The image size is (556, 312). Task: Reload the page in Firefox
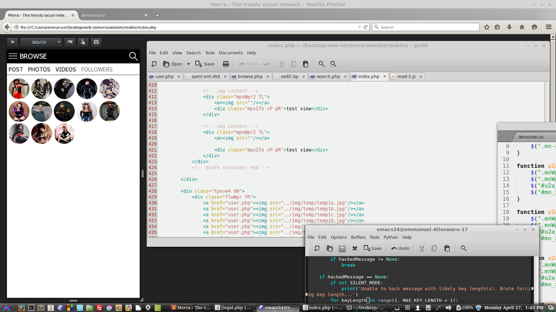366,27
